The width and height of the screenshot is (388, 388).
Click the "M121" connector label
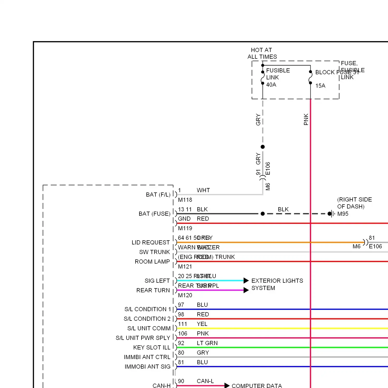(185, 266)
